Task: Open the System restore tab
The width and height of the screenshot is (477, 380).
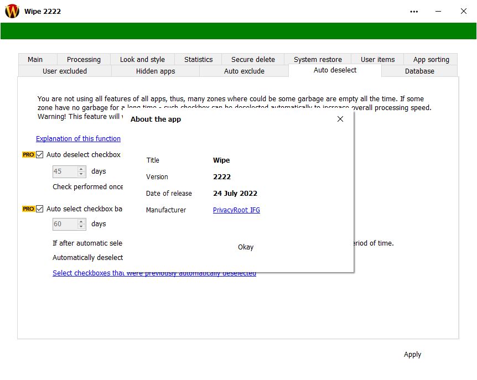Action: click(x=318, y=59)
